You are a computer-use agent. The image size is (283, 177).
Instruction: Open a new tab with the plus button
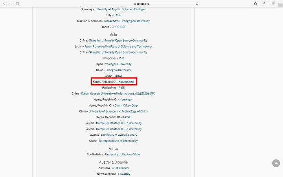coord(281,5)
